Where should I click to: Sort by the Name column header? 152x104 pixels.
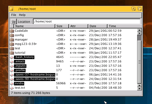coord(35,26)
